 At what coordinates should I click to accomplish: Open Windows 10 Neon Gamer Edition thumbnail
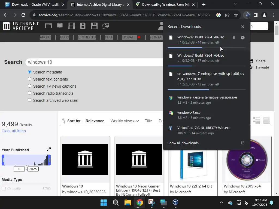coord(139,159)
